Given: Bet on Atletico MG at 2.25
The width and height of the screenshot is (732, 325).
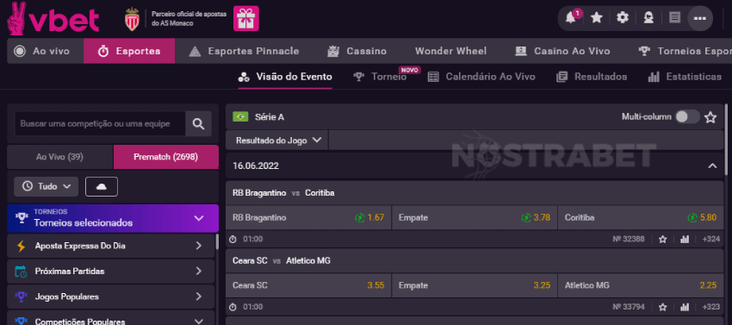Looking at the screenshot, I should pyautogui.click(x=641, y=285).
